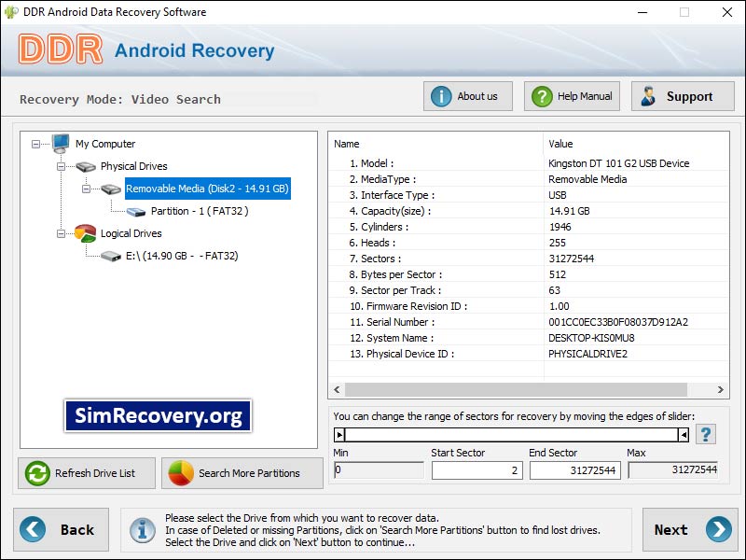
Task: Go Back to previous step
Action: (61, 529)
